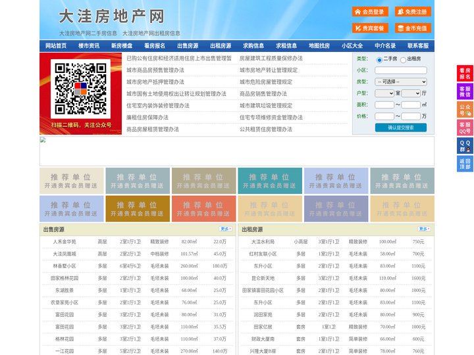Open the 东湖胜景 sale listing
Viewport: 474px width, 355px height.
coord(65,291)
